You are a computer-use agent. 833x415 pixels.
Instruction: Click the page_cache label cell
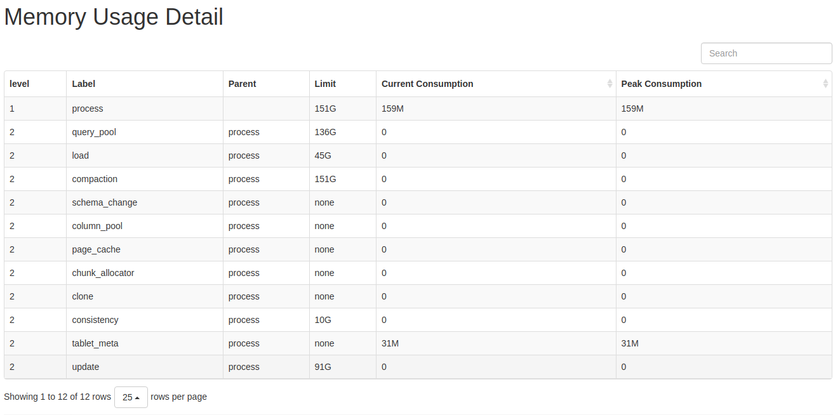pyautogui.click(x=96, y=249)
